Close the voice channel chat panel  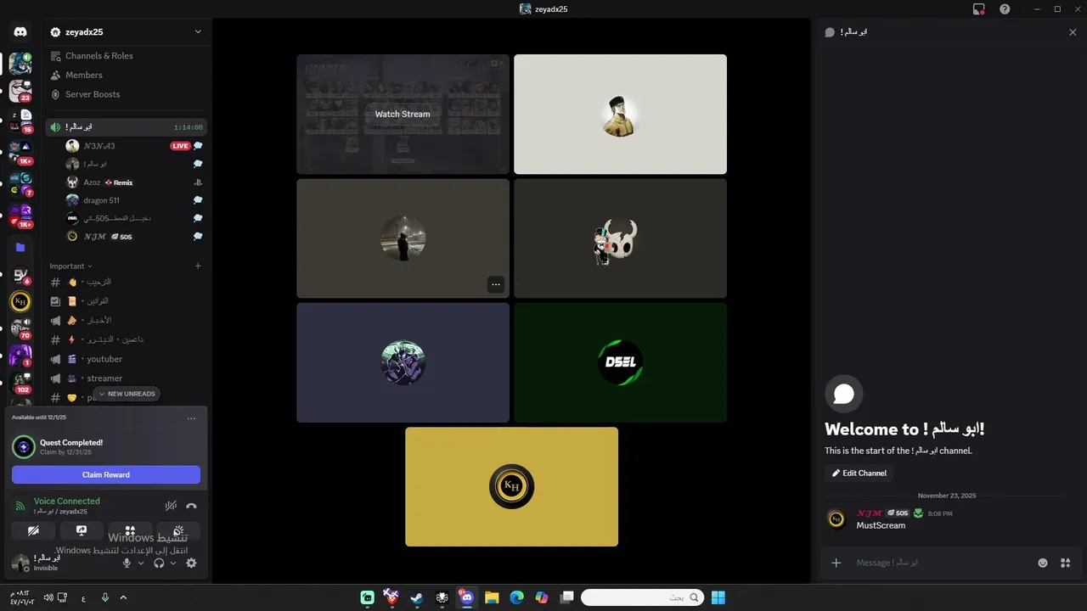[1073, 32]
